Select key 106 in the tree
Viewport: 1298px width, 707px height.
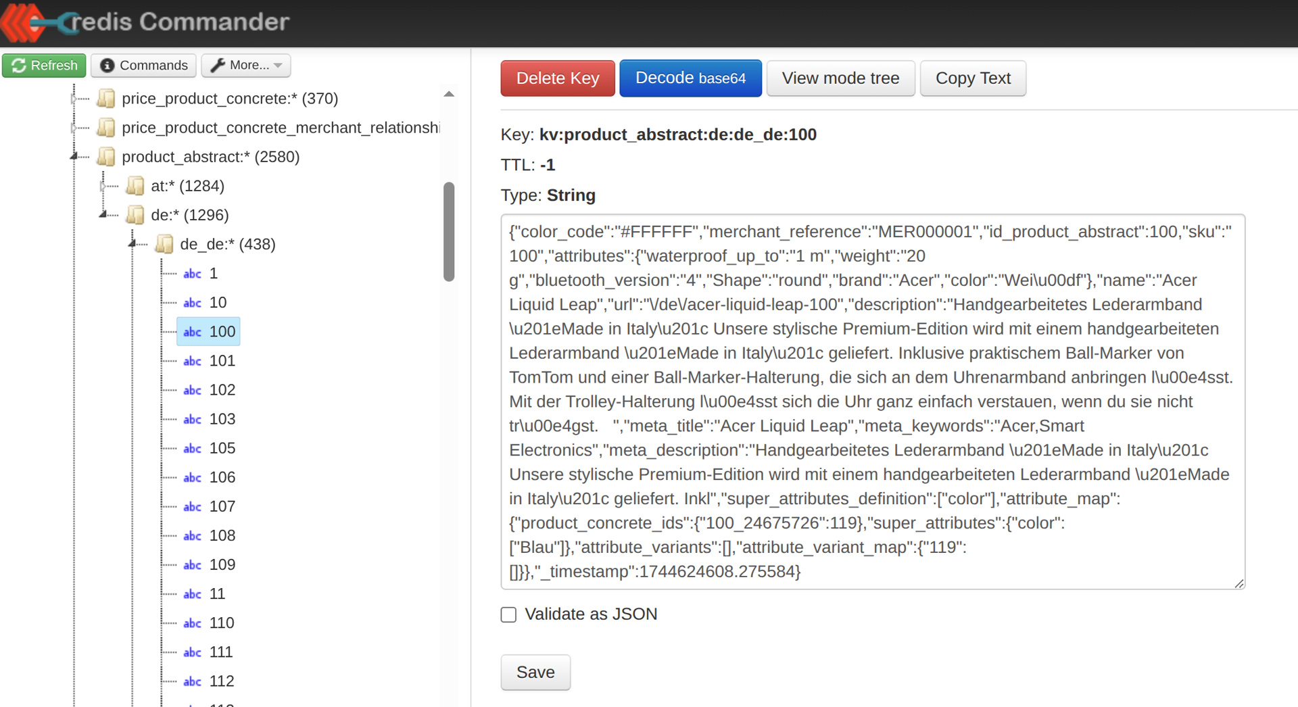coord(222,477)
